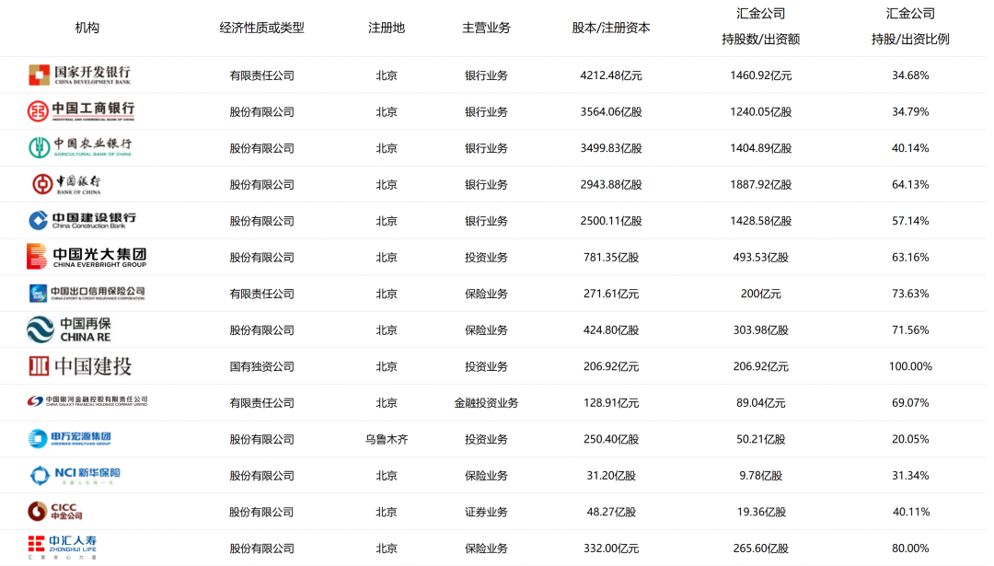Screen dimensions: 994x566
Task: Select the 4212.48亿元 capital cell
Action: click(x=611, y=75)
